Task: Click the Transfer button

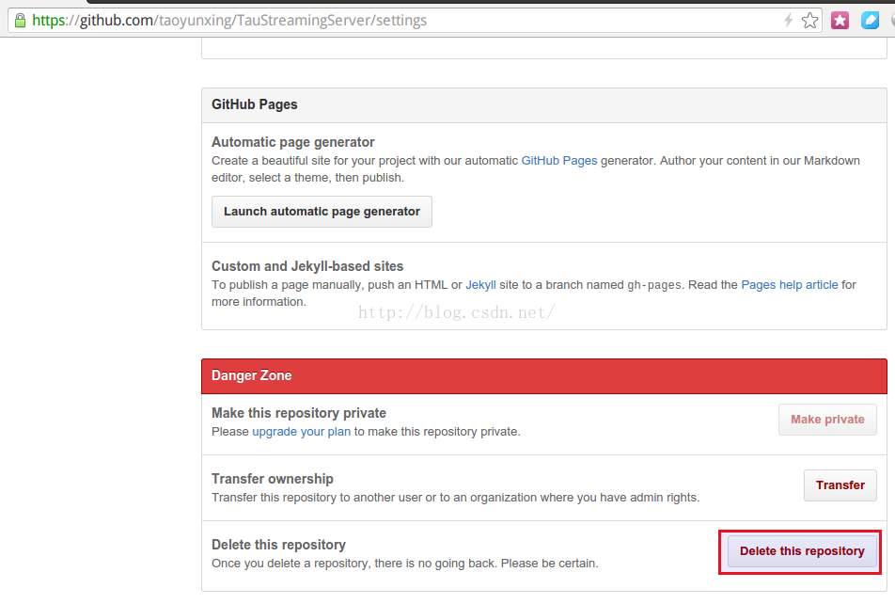Action: [840, 485]
